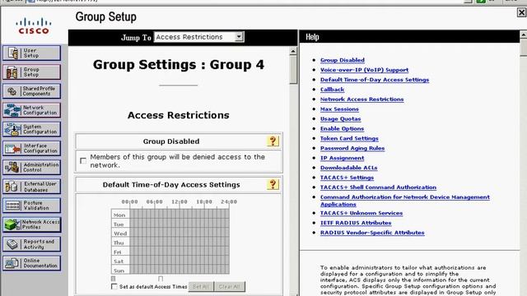The width and height of the screenshot is (527, 296).
Task: Click the 'Access Restrictions' section heading
Action: coord(178,115)
